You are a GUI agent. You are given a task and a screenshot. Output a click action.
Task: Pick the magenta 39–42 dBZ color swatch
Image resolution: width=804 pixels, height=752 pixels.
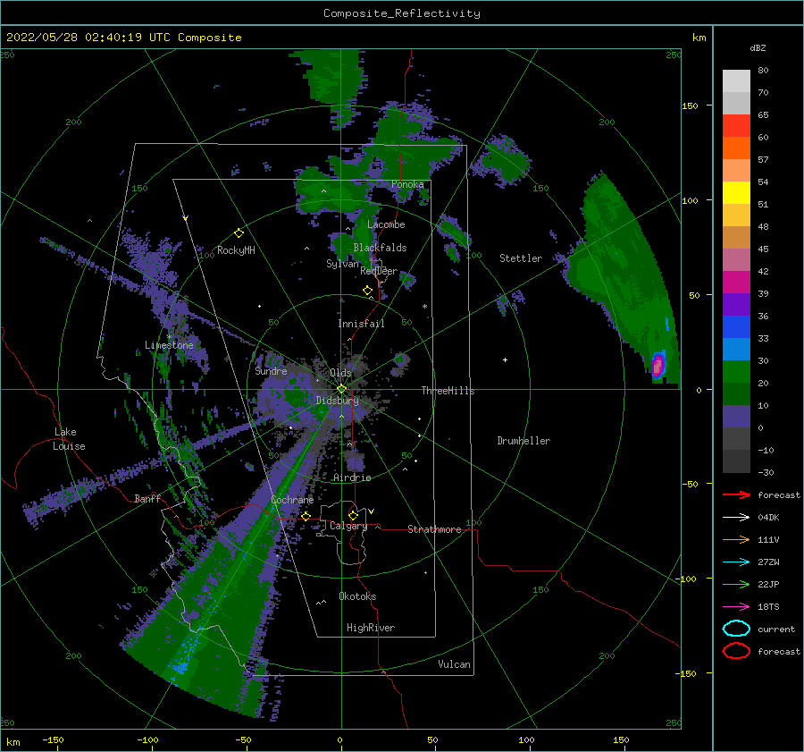[736, 283]
